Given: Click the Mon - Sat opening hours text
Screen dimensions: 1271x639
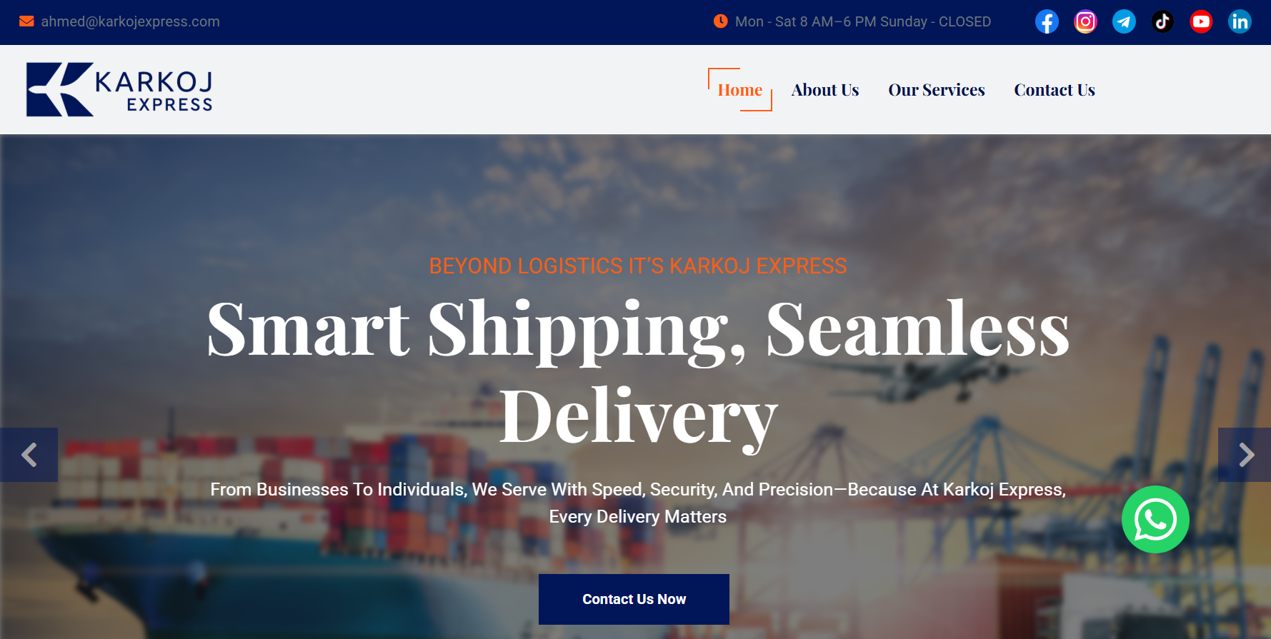Looking at the screenshot, I should point(863,21).
